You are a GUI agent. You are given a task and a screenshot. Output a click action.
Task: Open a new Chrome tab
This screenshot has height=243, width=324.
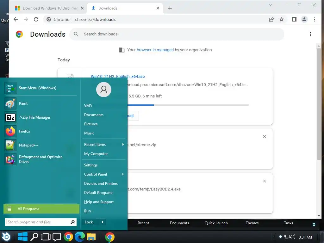coord(170,8)
